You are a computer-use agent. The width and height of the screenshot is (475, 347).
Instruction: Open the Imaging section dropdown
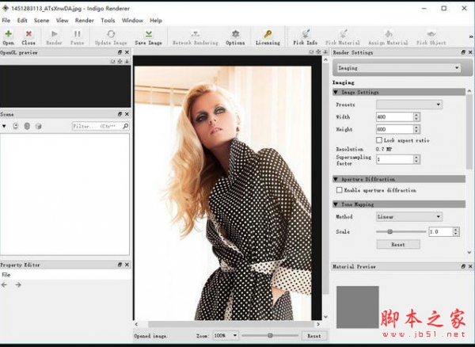(x=399, y=68)
